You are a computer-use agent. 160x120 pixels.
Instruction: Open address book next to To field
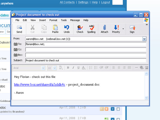click(x=15, y=44)
